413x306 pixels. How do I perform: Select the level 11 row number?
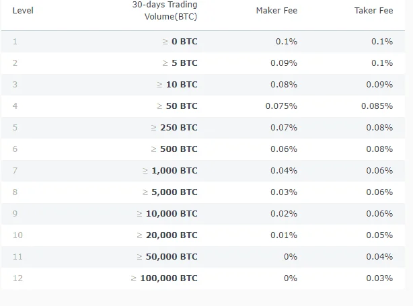coord(17,257)
